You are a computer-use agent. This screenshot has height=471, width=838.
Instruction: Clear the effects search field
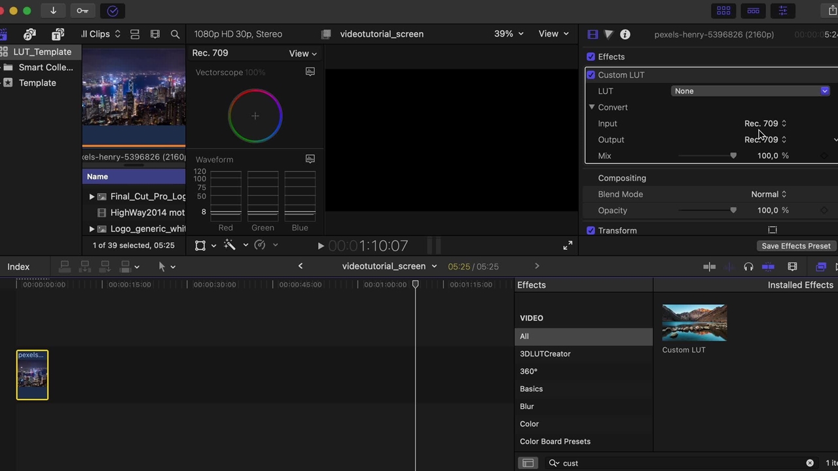pos(810,463)
